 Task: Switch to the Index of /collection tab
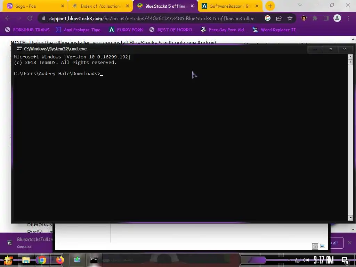100,6
